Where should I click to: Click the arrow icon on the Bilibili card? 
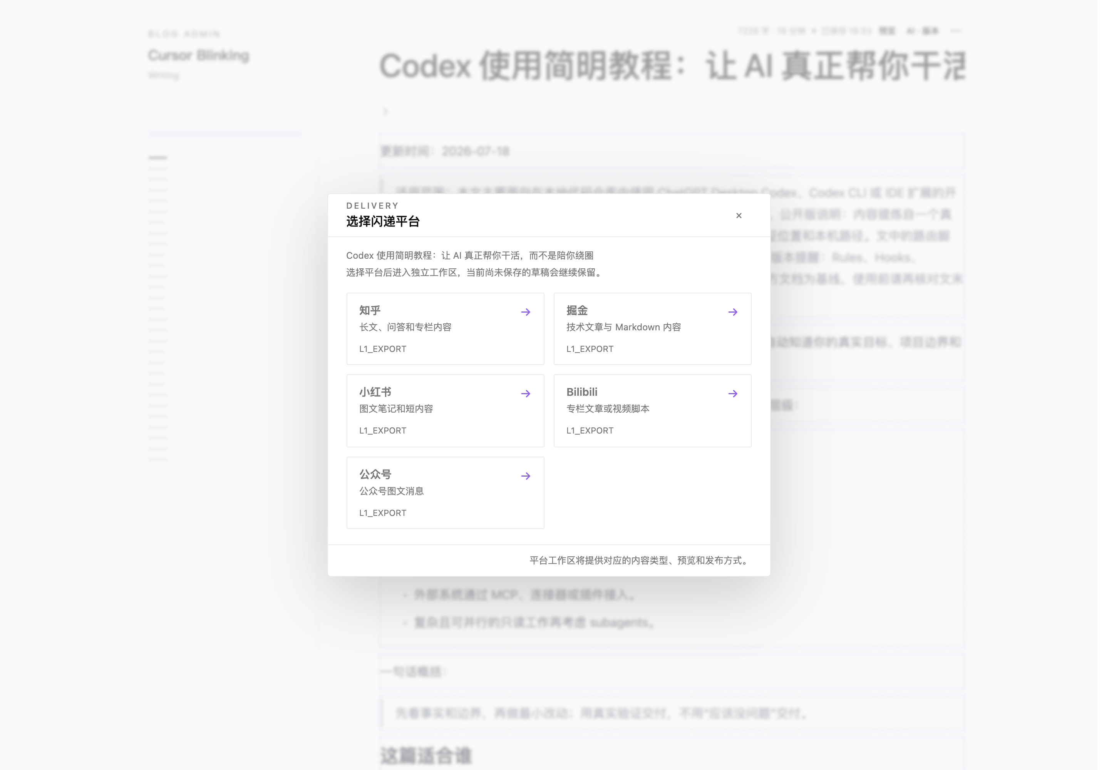[x=732, y=394]
